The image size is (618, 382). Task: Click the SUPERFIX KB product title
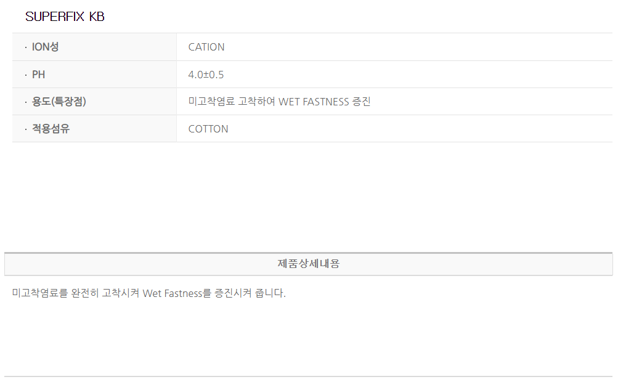(x=65, y=17)
